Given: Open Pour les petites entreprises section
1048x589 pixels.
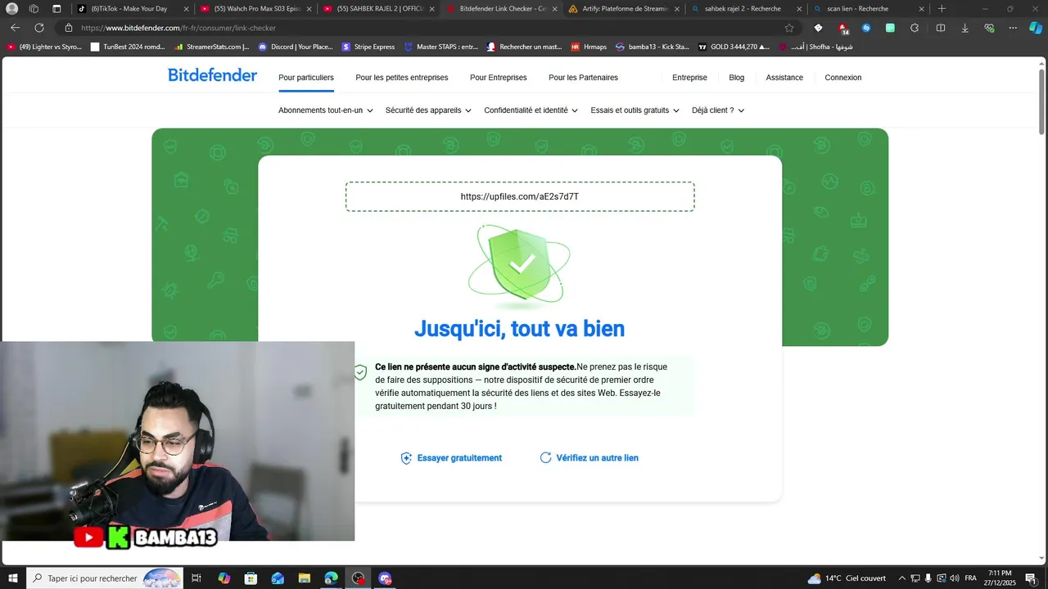Looking at the screenshot, I should (x=402, y=78).
